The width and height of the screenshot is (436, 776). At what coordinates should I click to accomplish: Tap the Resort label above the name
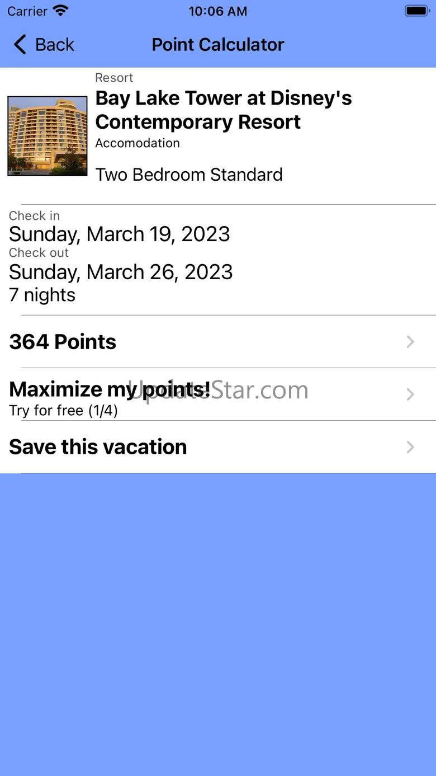click(114, 78)
